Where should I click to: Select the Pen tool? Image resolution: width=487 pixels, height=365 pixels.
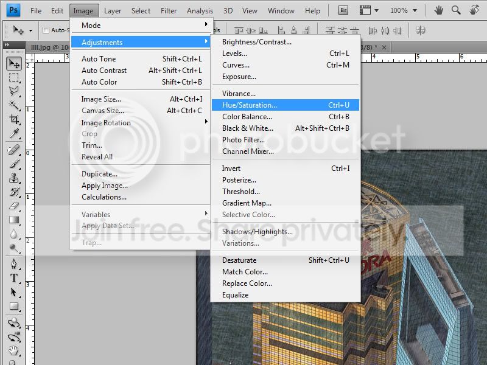pos(14,264)
